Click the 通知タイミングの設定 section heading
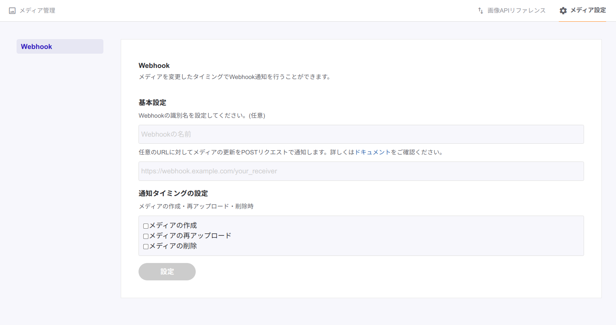This screenshot has width=616, height=325. [x=173, y=193]
